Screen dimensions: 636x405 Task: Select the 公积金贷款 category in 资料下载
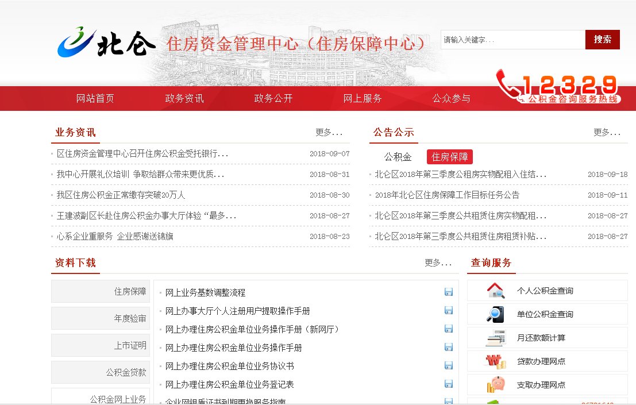(x=100, y=372)
